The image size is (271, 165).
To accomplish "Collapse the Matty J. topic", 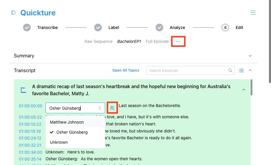I will (244, 90).
